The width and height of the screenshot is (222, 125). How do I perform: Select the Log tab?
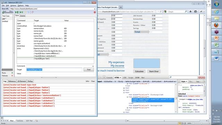[x=5, y=81]
